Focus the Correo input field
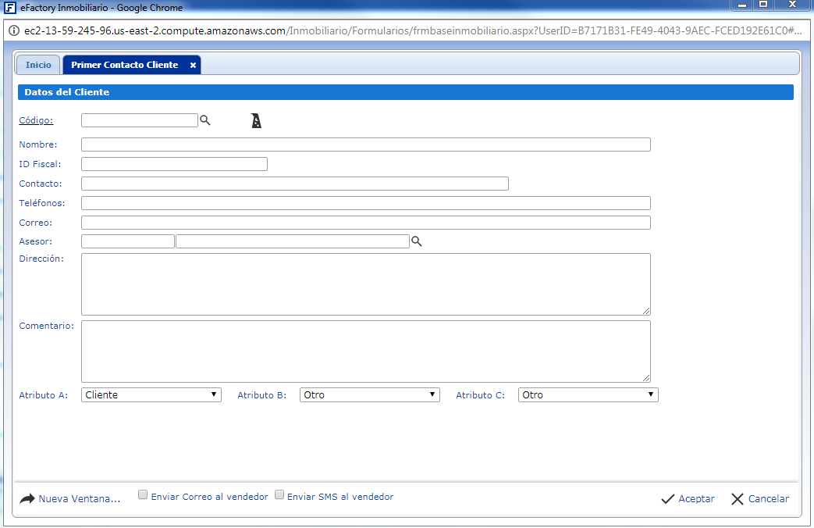Viewport: 814px width, 528px height. [x=366, y=223]
